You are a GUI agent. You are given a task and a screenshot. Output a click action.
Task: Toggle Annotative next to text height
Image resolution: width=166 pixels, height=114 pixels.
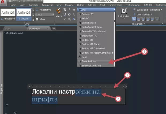pos(44,10)
